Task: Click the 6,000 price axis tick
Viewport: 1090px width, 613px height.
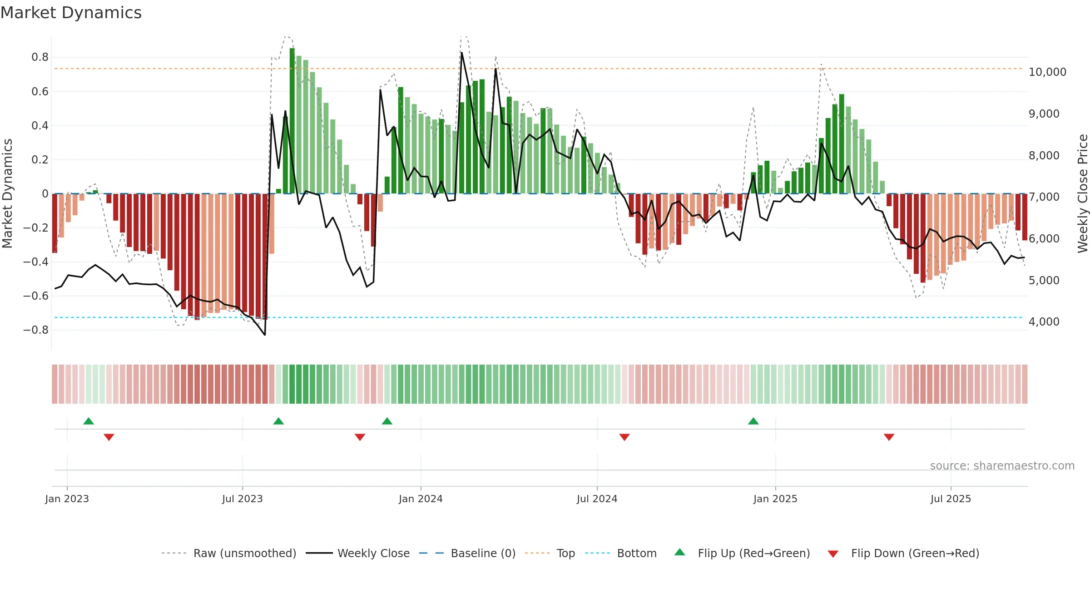Action: coord(1044,238)
